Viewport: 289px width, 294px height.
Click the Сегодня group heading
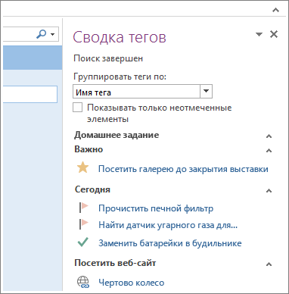92,189
